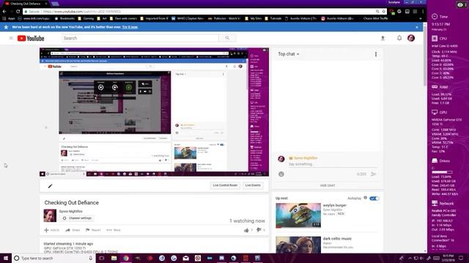This screenshot has width=469, height=263.
Task: Click the Say something chat input
Action: point(333,164)
